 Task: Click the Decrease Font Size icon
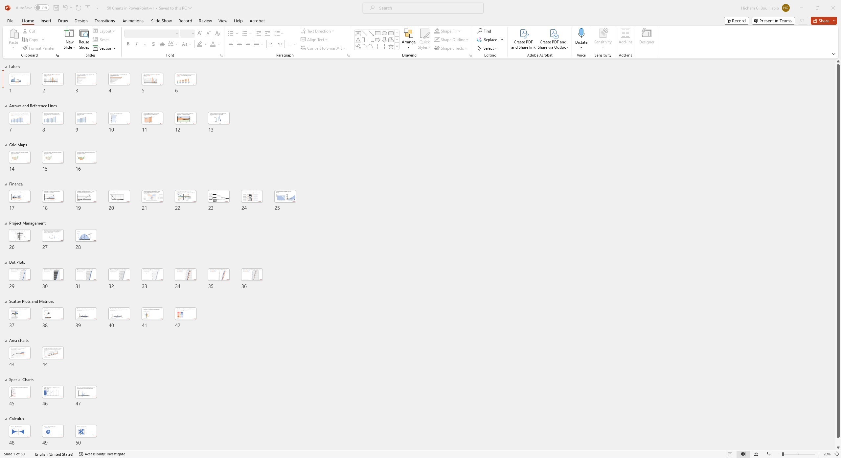tap(208, 34)
